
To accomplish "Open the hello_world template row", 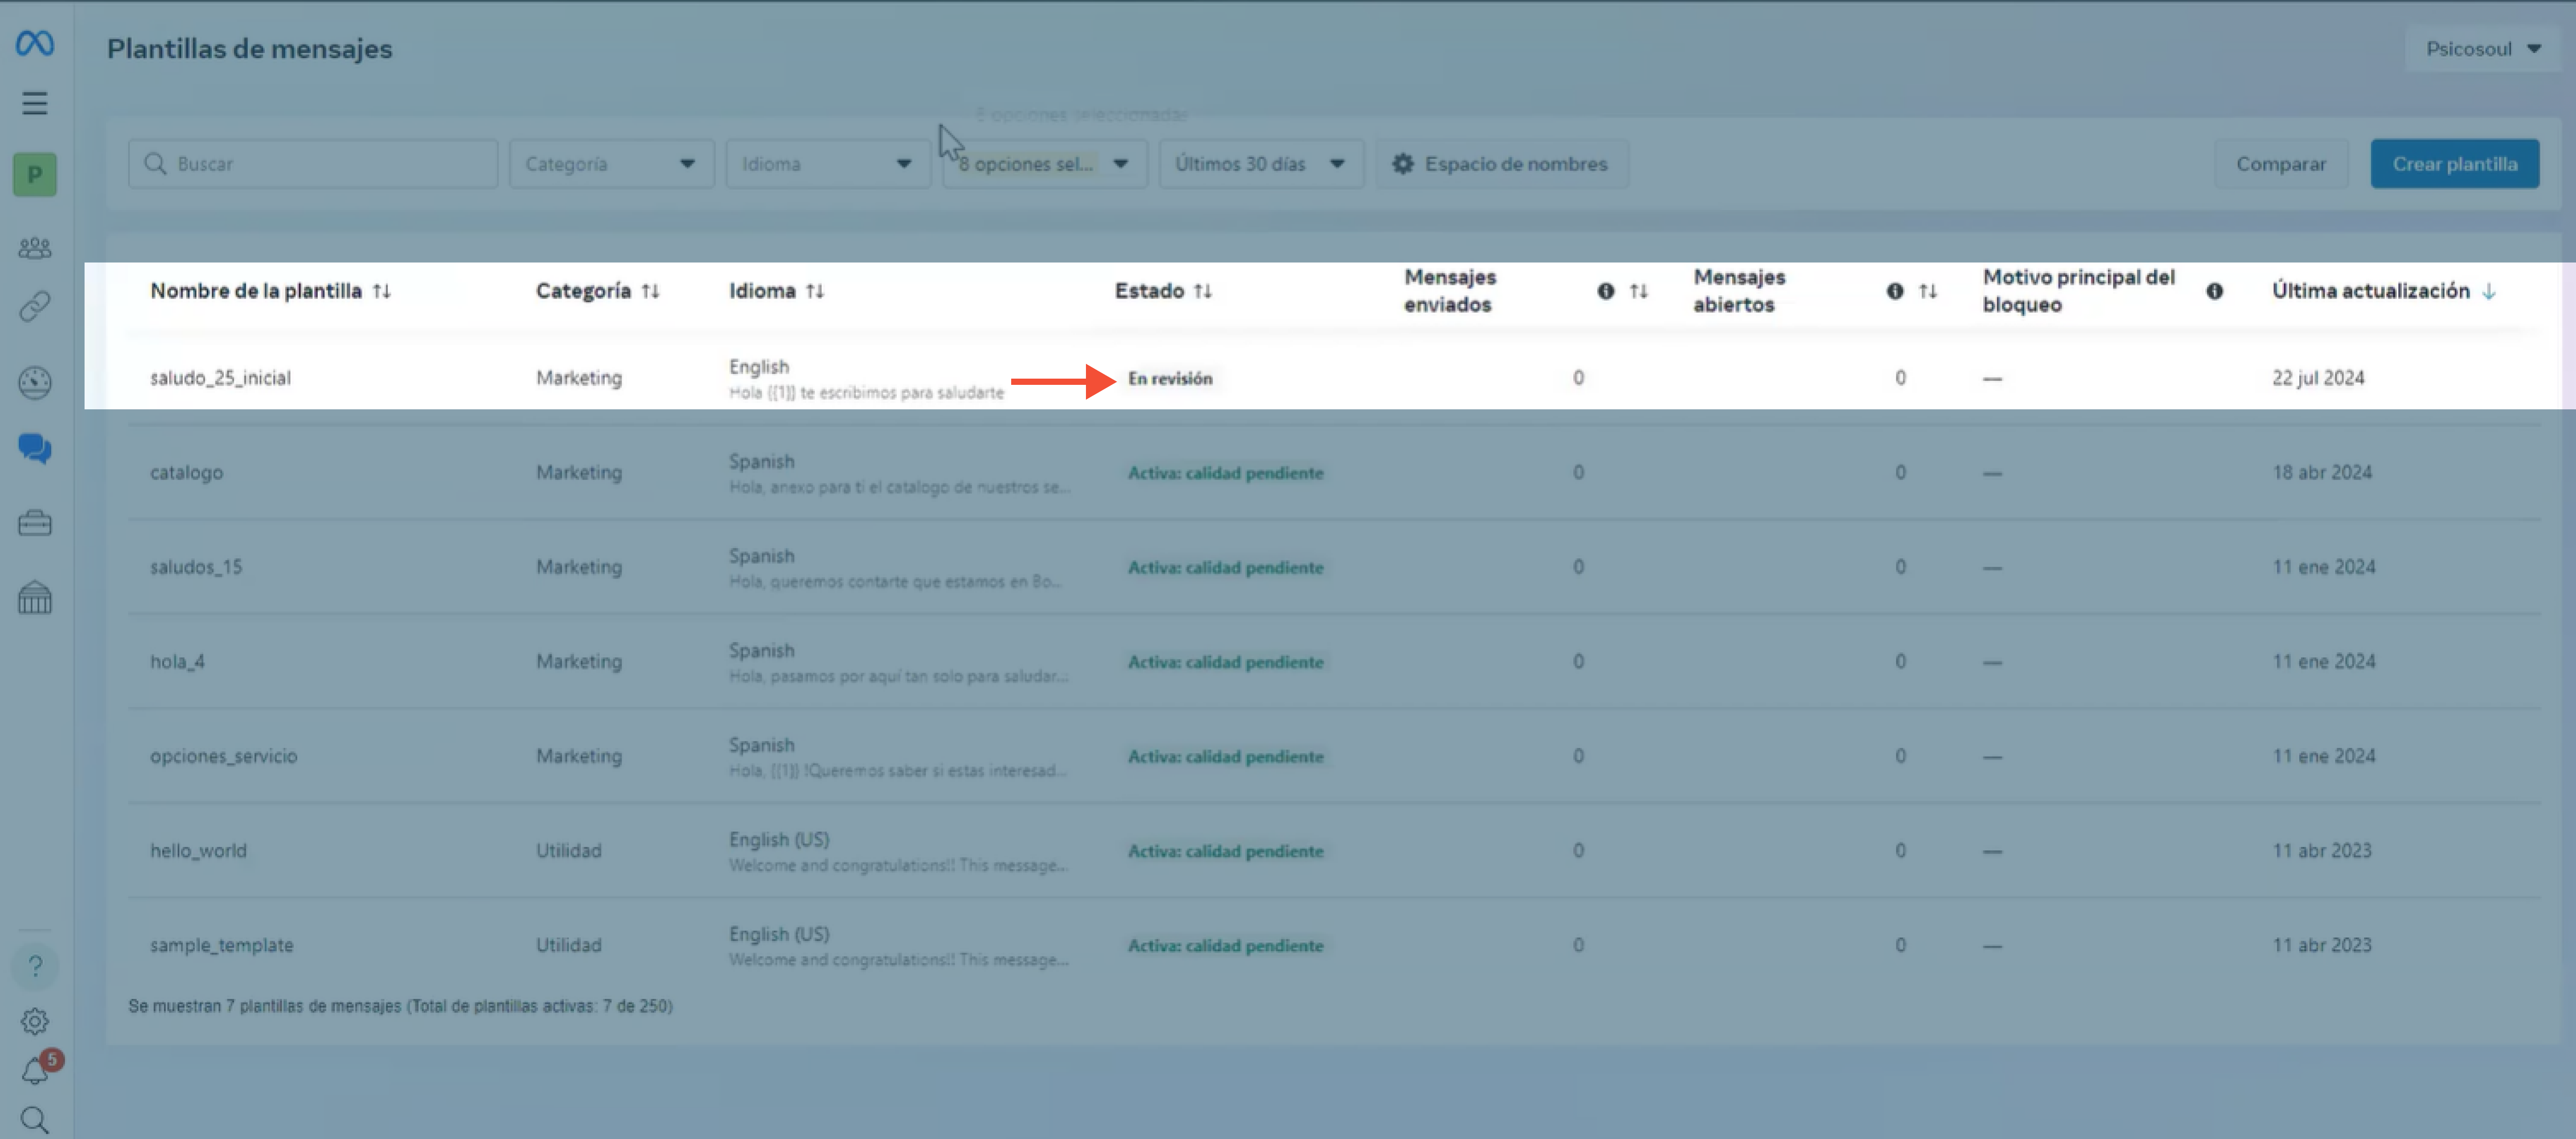I will 1334,850.
